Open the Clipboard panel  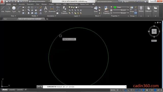coord(148,9)
